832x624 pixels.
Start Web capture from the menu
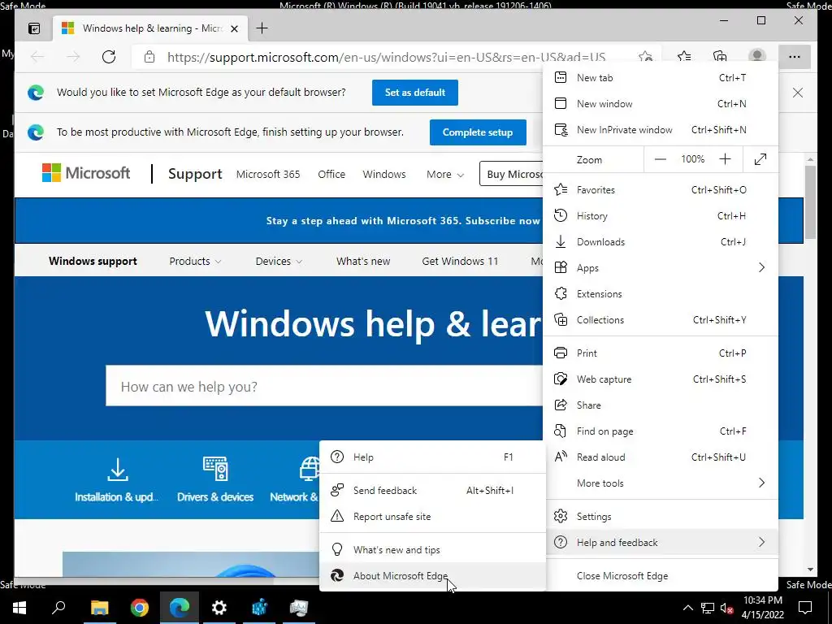click(661, 379)
